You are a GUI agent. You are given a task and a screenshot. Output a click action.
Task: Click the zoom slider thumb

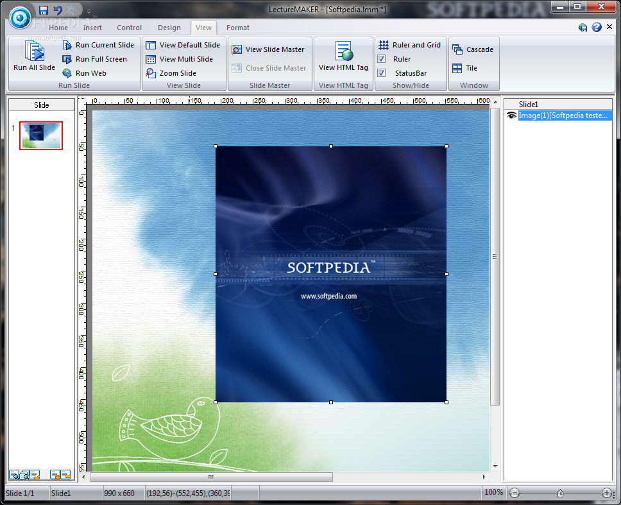click(560, 493)
